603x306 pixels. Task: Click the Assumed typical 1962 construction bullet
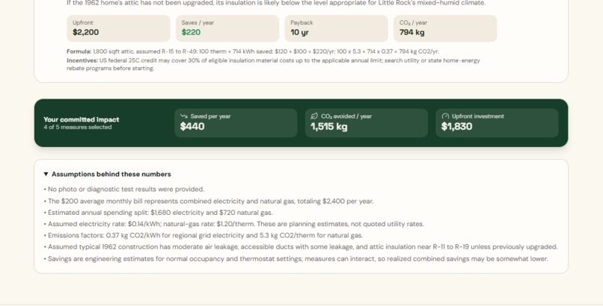click(x=301, y=247)
